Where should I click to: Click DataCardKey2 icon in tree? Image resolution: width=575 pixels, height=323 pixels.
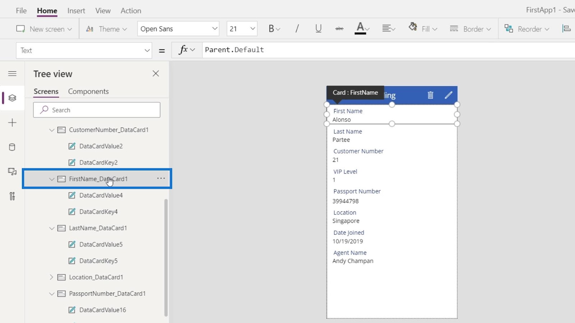coord(72,163)
